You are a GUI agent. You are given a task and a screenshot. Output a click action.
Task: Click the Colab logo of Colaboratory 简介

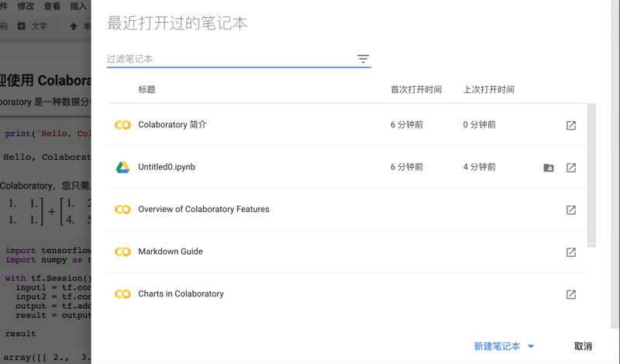point(122,125)
